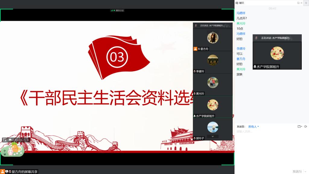309x174 pixels.
Task: Toggle microphone on 水产学院郭旭升 floating tile
Action: 255,67
